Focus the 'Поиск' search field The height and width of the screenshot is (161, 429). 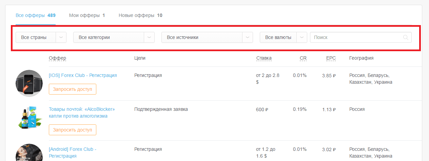[356, 37]
